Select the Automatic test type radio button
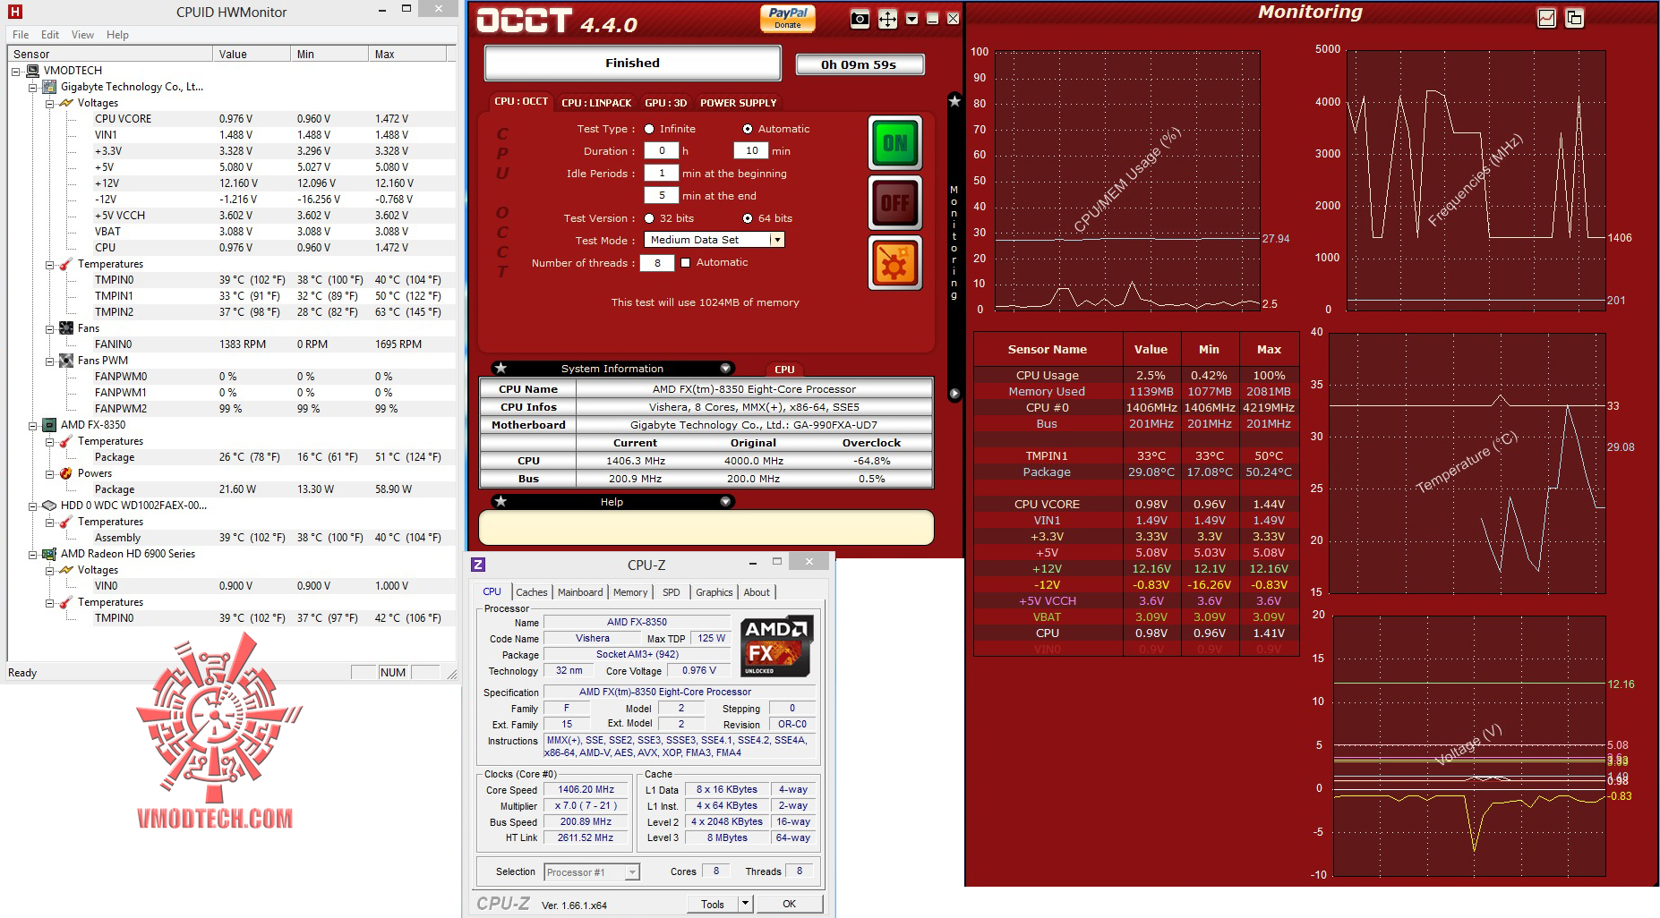This screenshot has height=918, width=1660. point(748,129)
